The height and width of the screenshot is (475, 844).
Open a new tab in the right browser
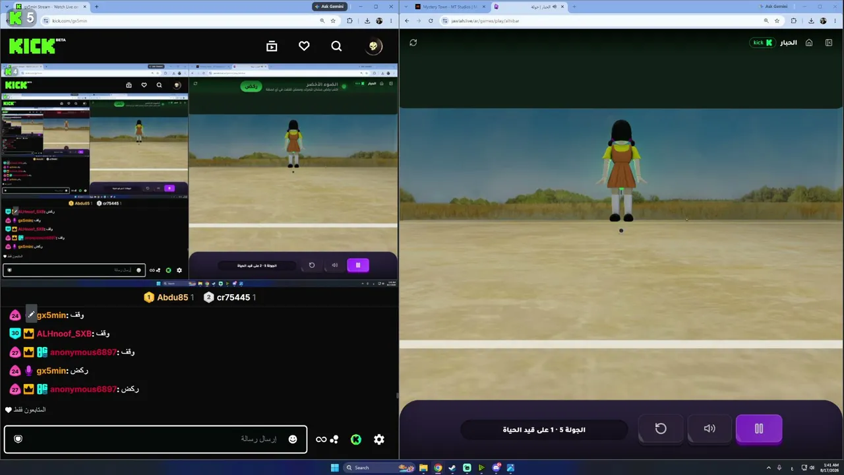tap(574, 7)
